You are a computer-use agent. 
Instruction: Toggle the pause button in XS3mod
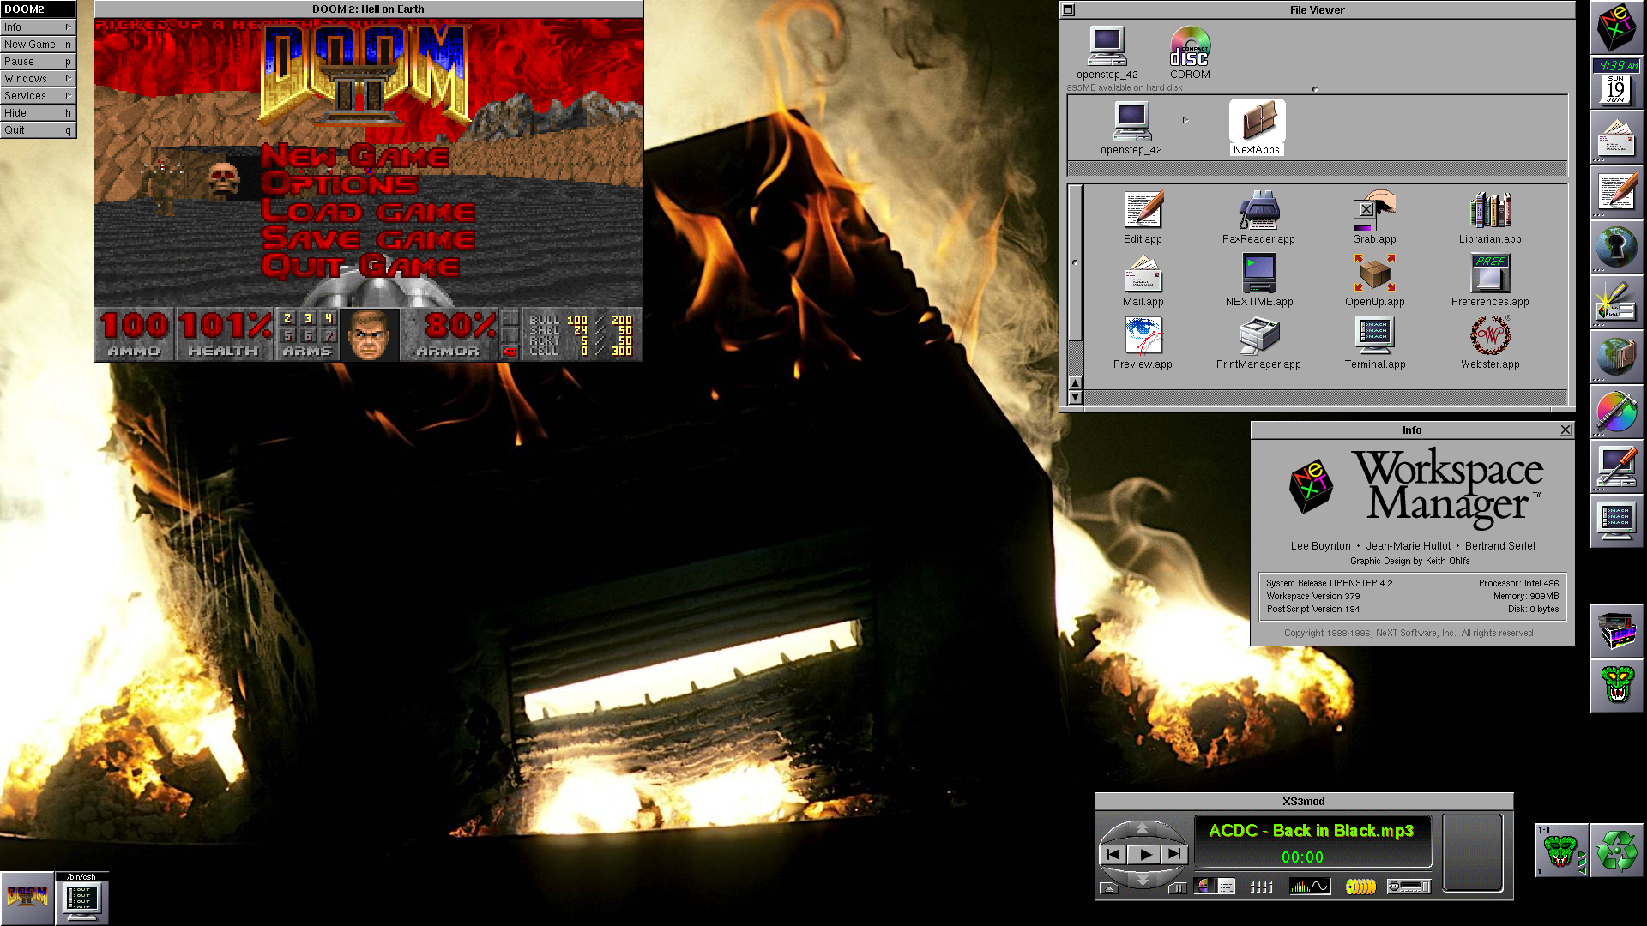pyautogui.click(x=1179, y=887)
